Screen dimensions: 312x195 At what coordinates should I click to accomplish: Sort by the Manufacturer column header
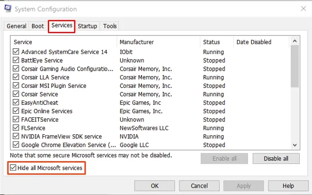[x=158, y=42]
